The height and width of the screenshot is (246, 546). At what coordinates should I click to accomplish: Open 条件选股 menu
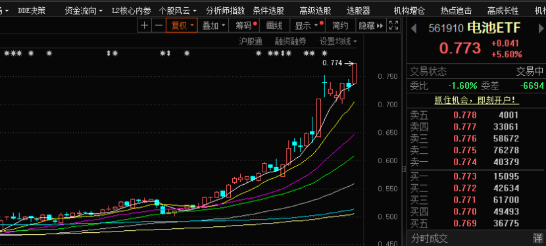tap(268, 11)
